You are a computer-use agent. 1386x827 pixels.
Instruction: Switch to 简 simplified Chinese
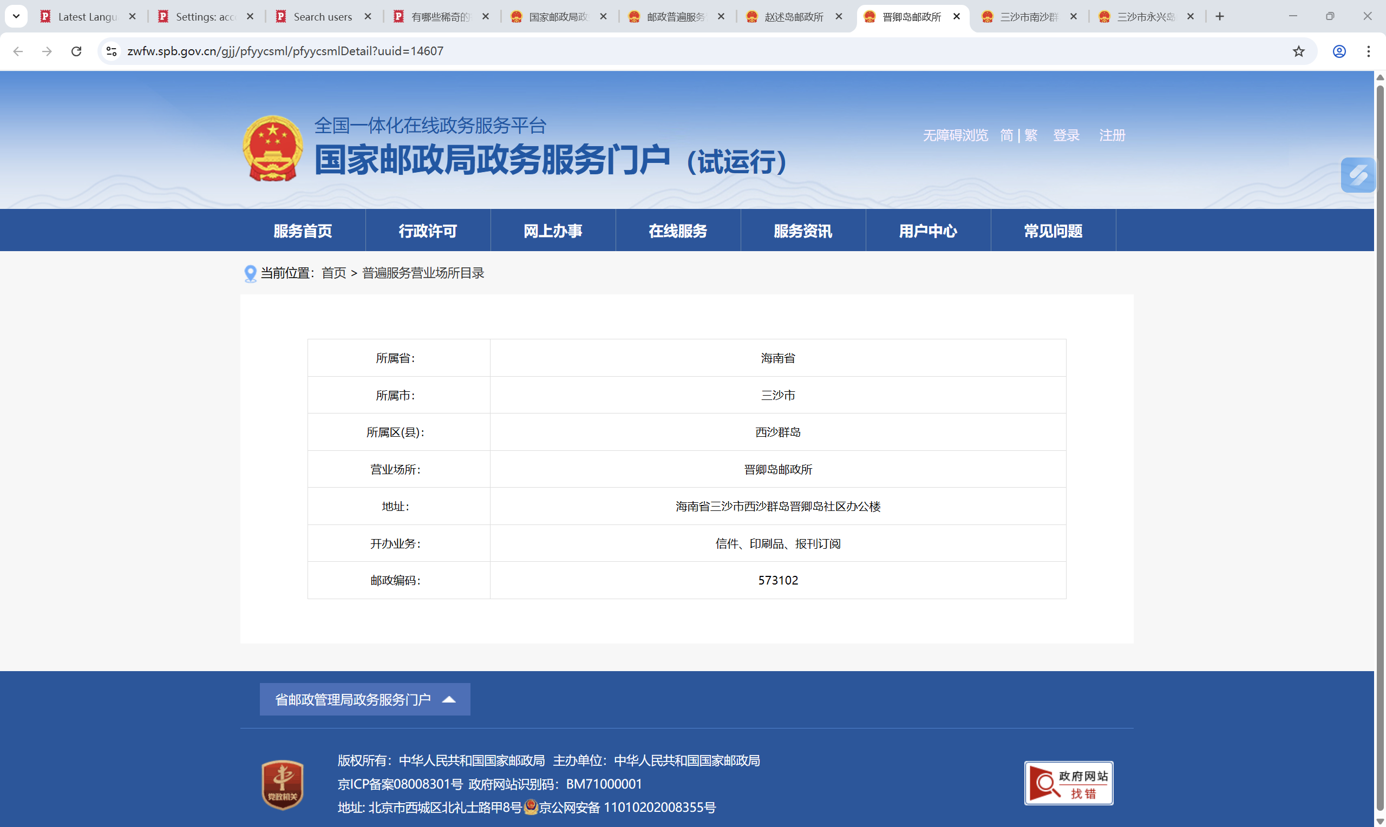click(x=1006, y=135)
